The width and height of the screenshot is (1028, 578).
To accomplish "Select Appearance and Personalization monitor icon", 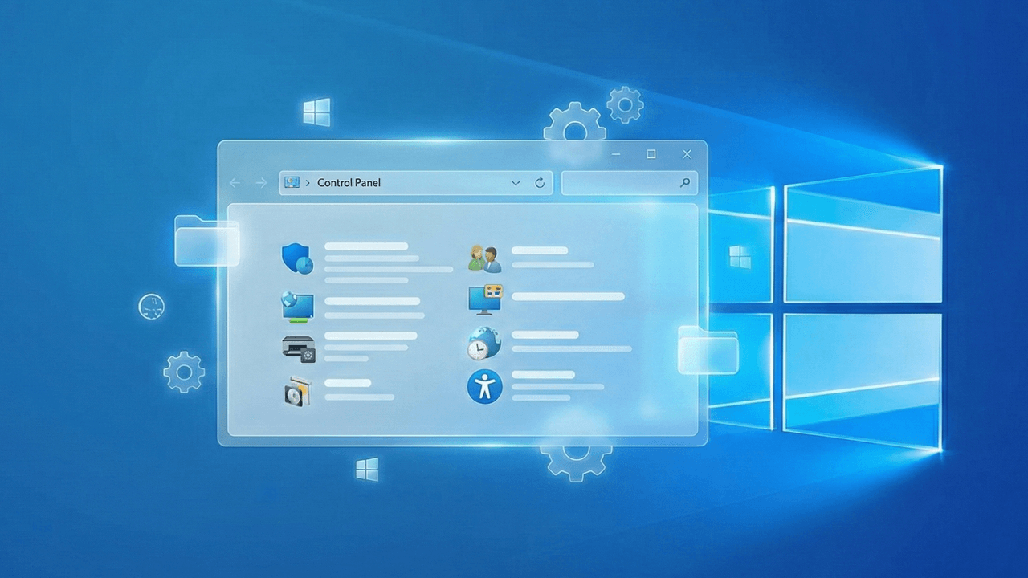I will coord(483,300).
